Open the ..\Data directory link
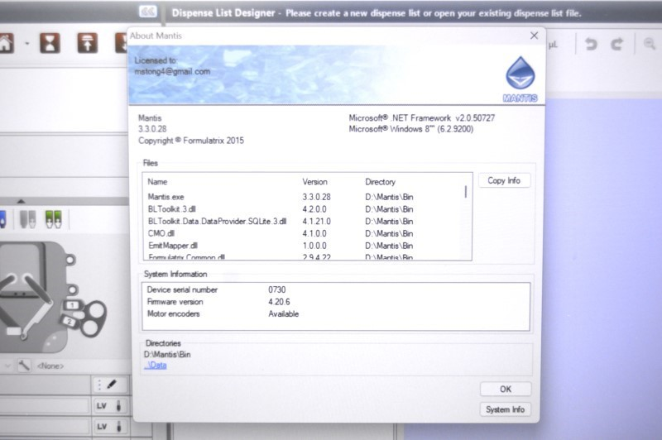 tap(156, 366)
